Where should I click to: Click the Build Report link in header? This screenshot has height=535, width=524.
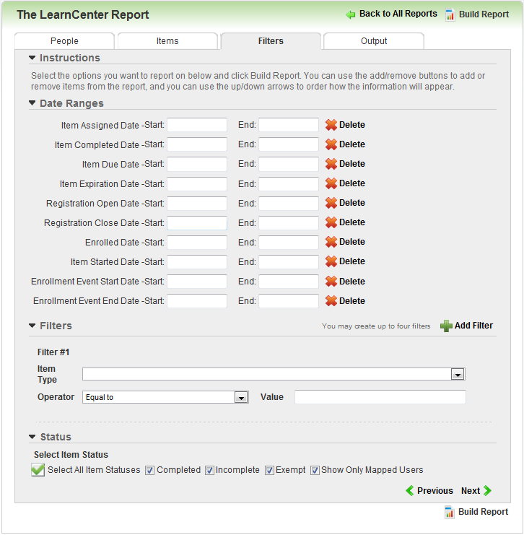[x=484, y=14]
